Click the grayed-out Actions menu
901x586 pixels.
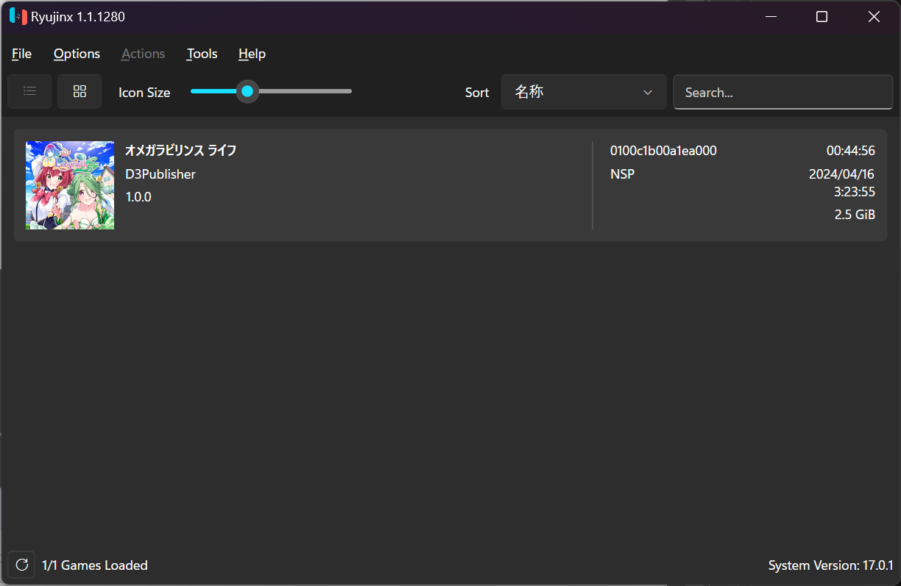[143, 54]
